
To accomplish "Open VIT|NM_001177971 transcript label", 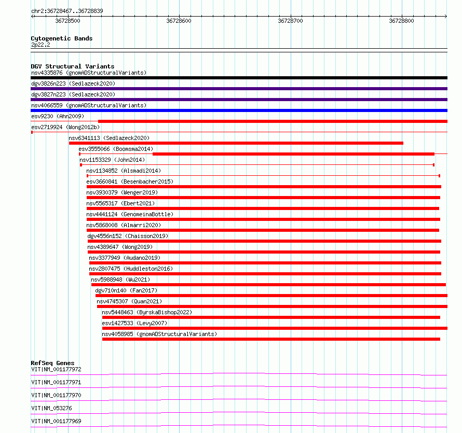I will [56, 382].
